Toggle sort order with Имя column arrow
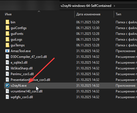Viewport: 137px width, 113px height. tap(39, 12)
